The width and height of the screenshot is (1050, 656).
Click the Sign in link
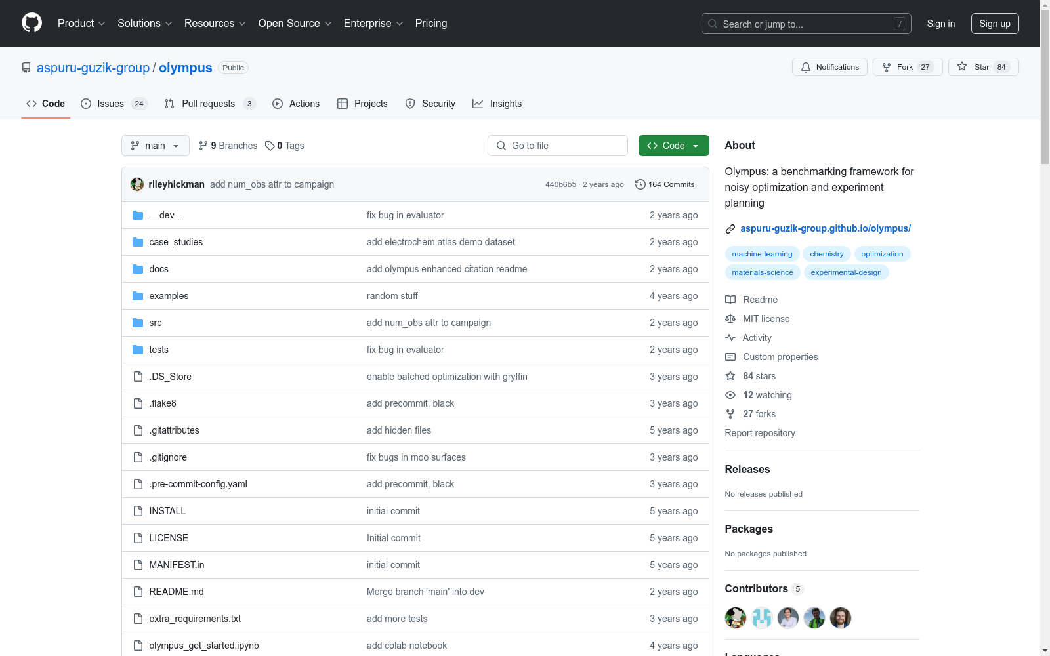coord(941,24)
